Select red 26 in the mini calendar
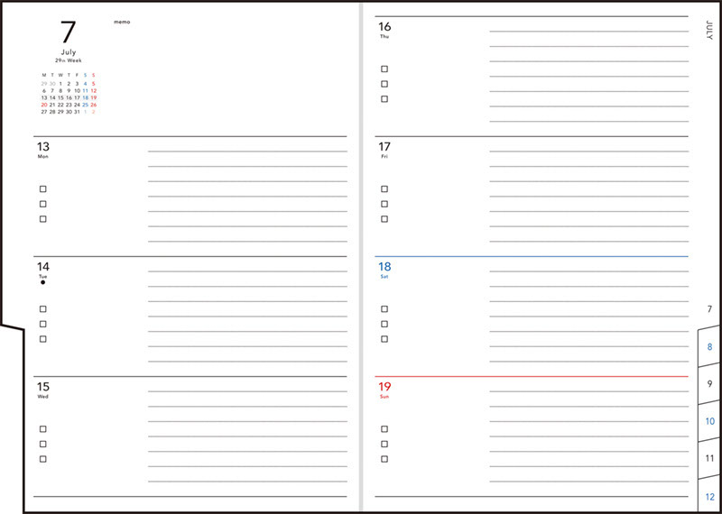This screenshot has height=514, width=722. pyautogui.click(x=94, y=105)
